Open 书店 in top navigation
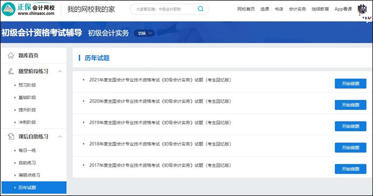The height and width of the screenshot is (196, 373). 279,9
